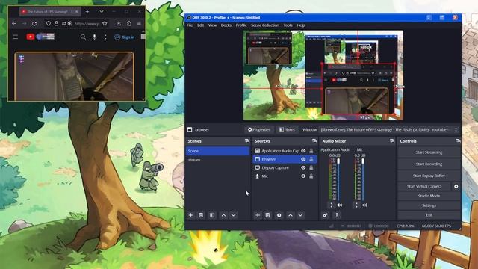The image size is (478, 269).
Task: Mute Application Audio speaker icon
Action: [x=340, y=205]
